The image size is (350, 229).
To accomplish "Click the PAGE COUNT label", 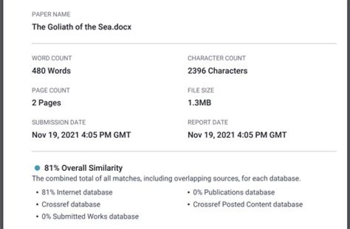I will [51, 90].
